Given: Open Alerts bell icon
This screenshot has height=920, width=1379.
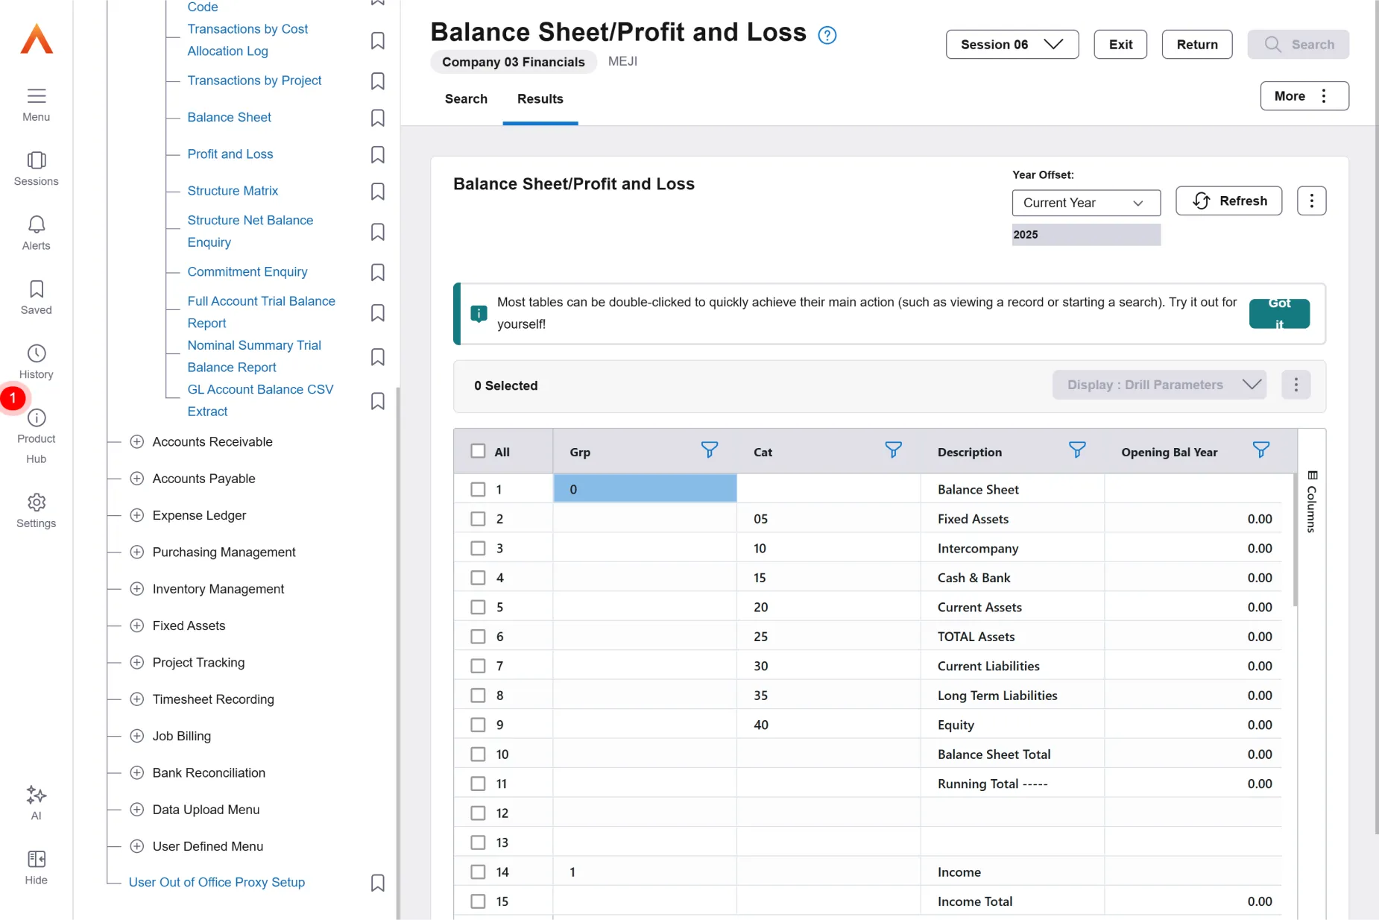Looking at the screenshot, I should point(36,225).
